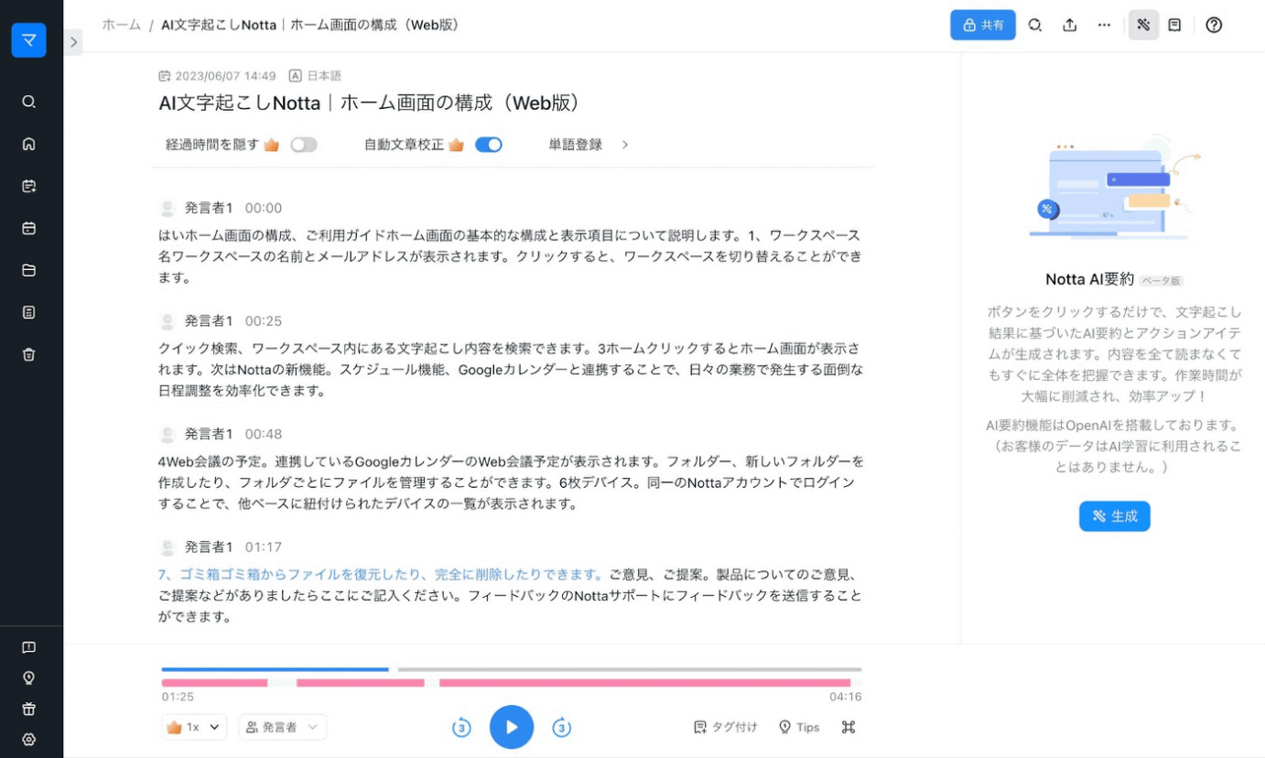The height and width of the screenshot is (758, 1265).
Task: Open the devices list sidebar icon
Action: (x=28, y=312)
